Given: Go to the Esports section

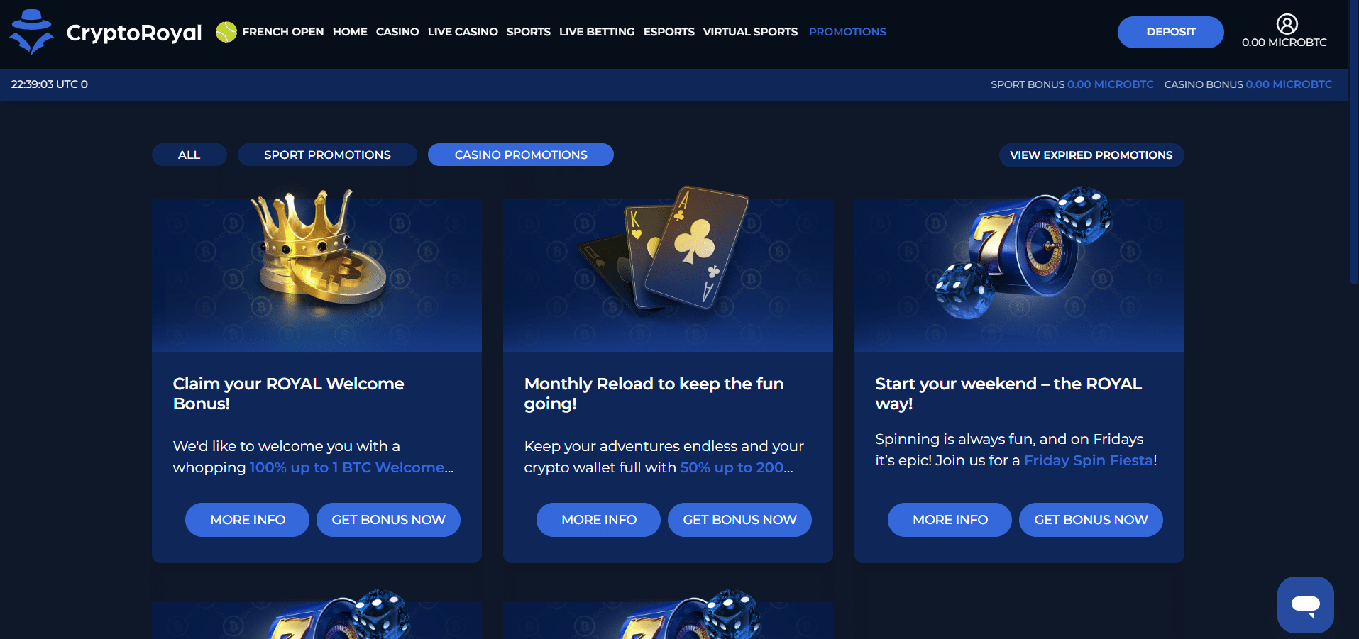Looking at the screenshot, I should point(669,32).
